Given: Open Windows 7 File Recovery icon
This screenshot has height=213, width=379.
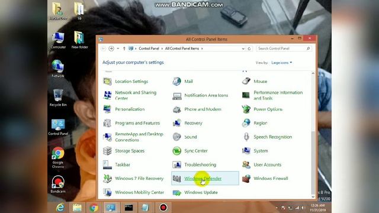Looking at the screenshot, I should tap(107, 179).
